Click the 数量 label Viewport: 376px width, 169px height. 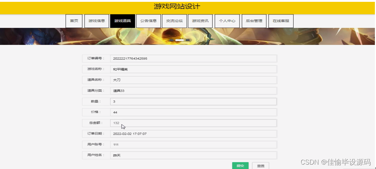point(96,101)
